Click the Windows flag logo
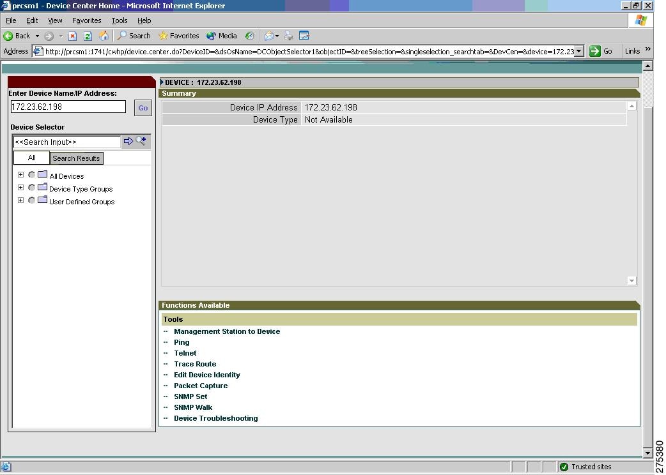 (x=641, y=20)
